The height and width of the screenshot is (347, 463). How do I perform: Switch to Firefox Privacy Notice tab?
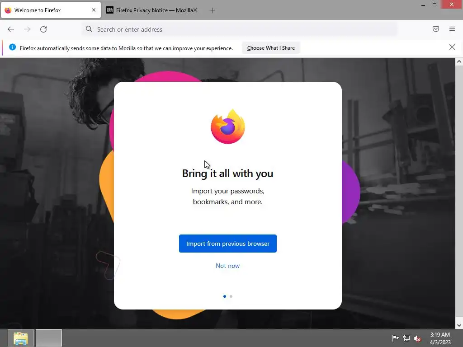click(x=152, y=10)
